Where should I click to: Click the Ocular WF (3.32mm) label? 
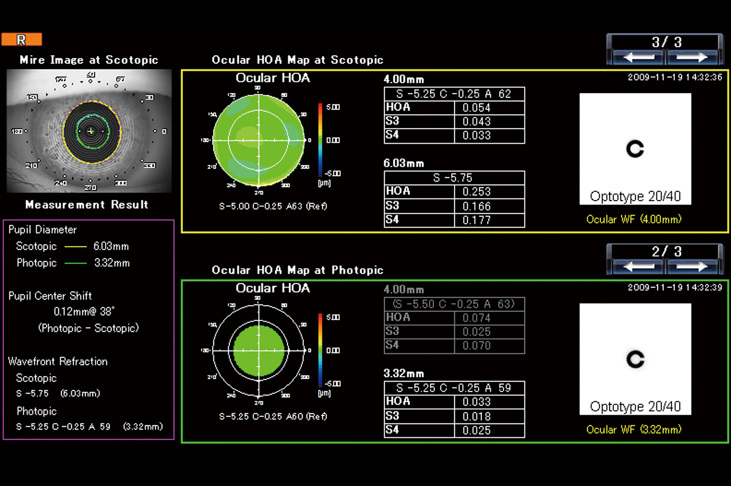point(634,430)
